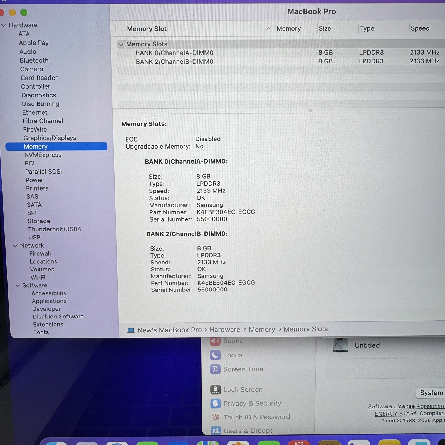Select ATA in the sidebar
The width and height of the screenshot is (445, 445).
(x=24, y=34)
